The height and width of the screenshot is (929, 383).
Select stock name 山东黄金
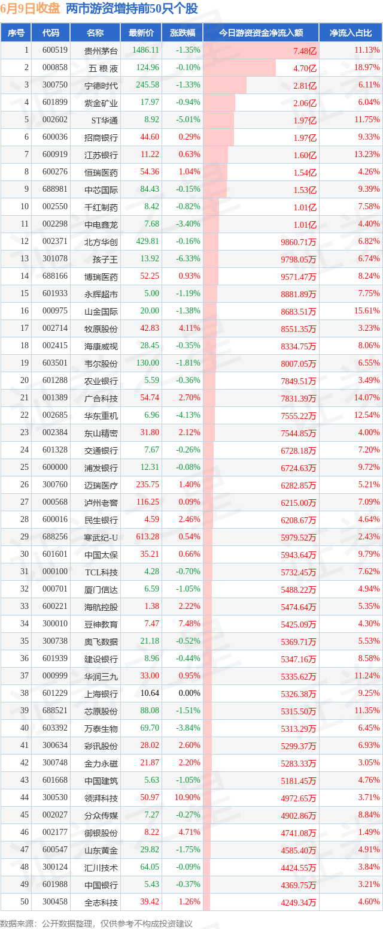101,850
